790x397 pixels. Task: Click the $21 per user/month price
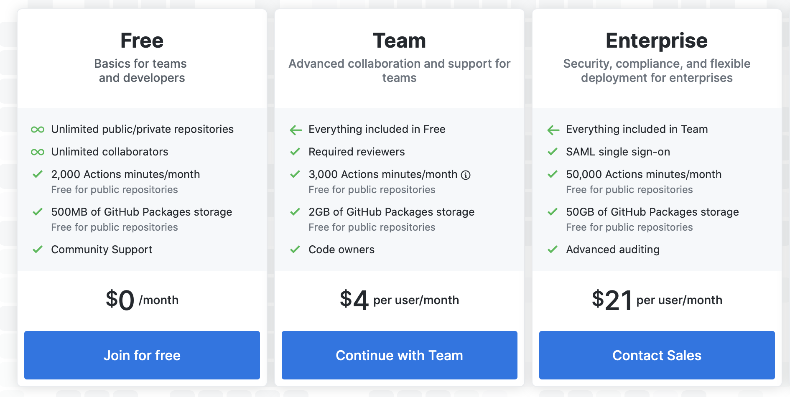(x=656, y=300)
